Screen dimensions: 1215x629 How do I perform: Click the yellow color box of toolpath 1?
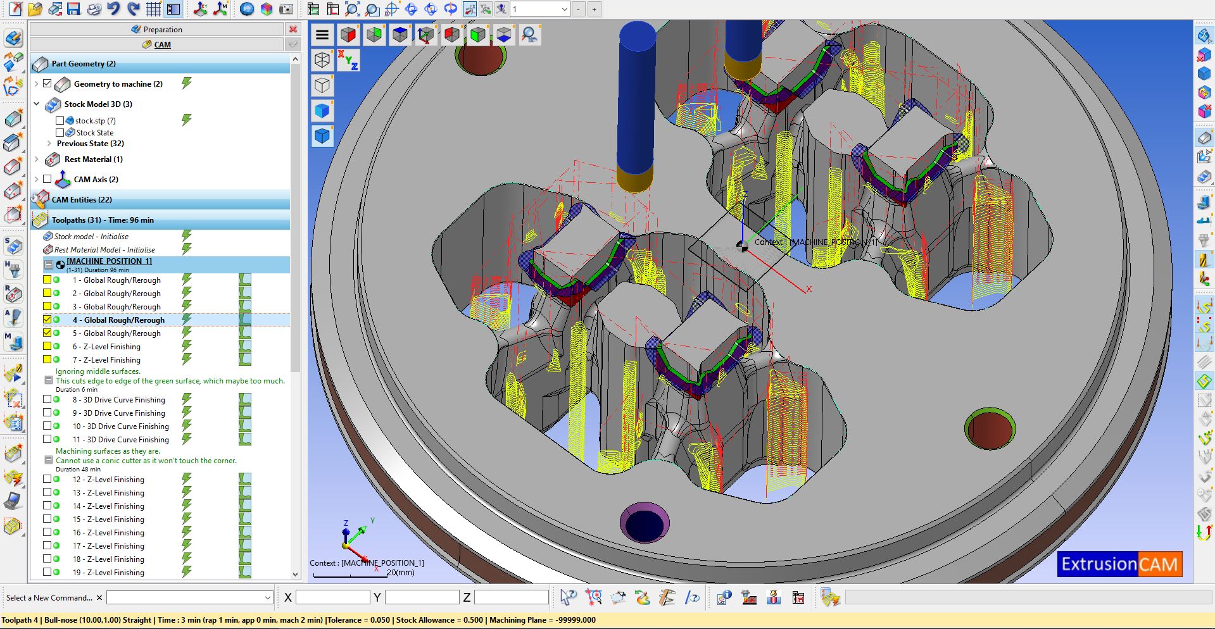point(47,279)
